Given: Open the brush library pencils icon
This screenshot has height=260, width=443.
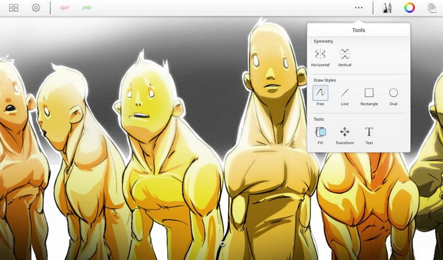Looking at the screenshot, I should click(x=387, y=8).
